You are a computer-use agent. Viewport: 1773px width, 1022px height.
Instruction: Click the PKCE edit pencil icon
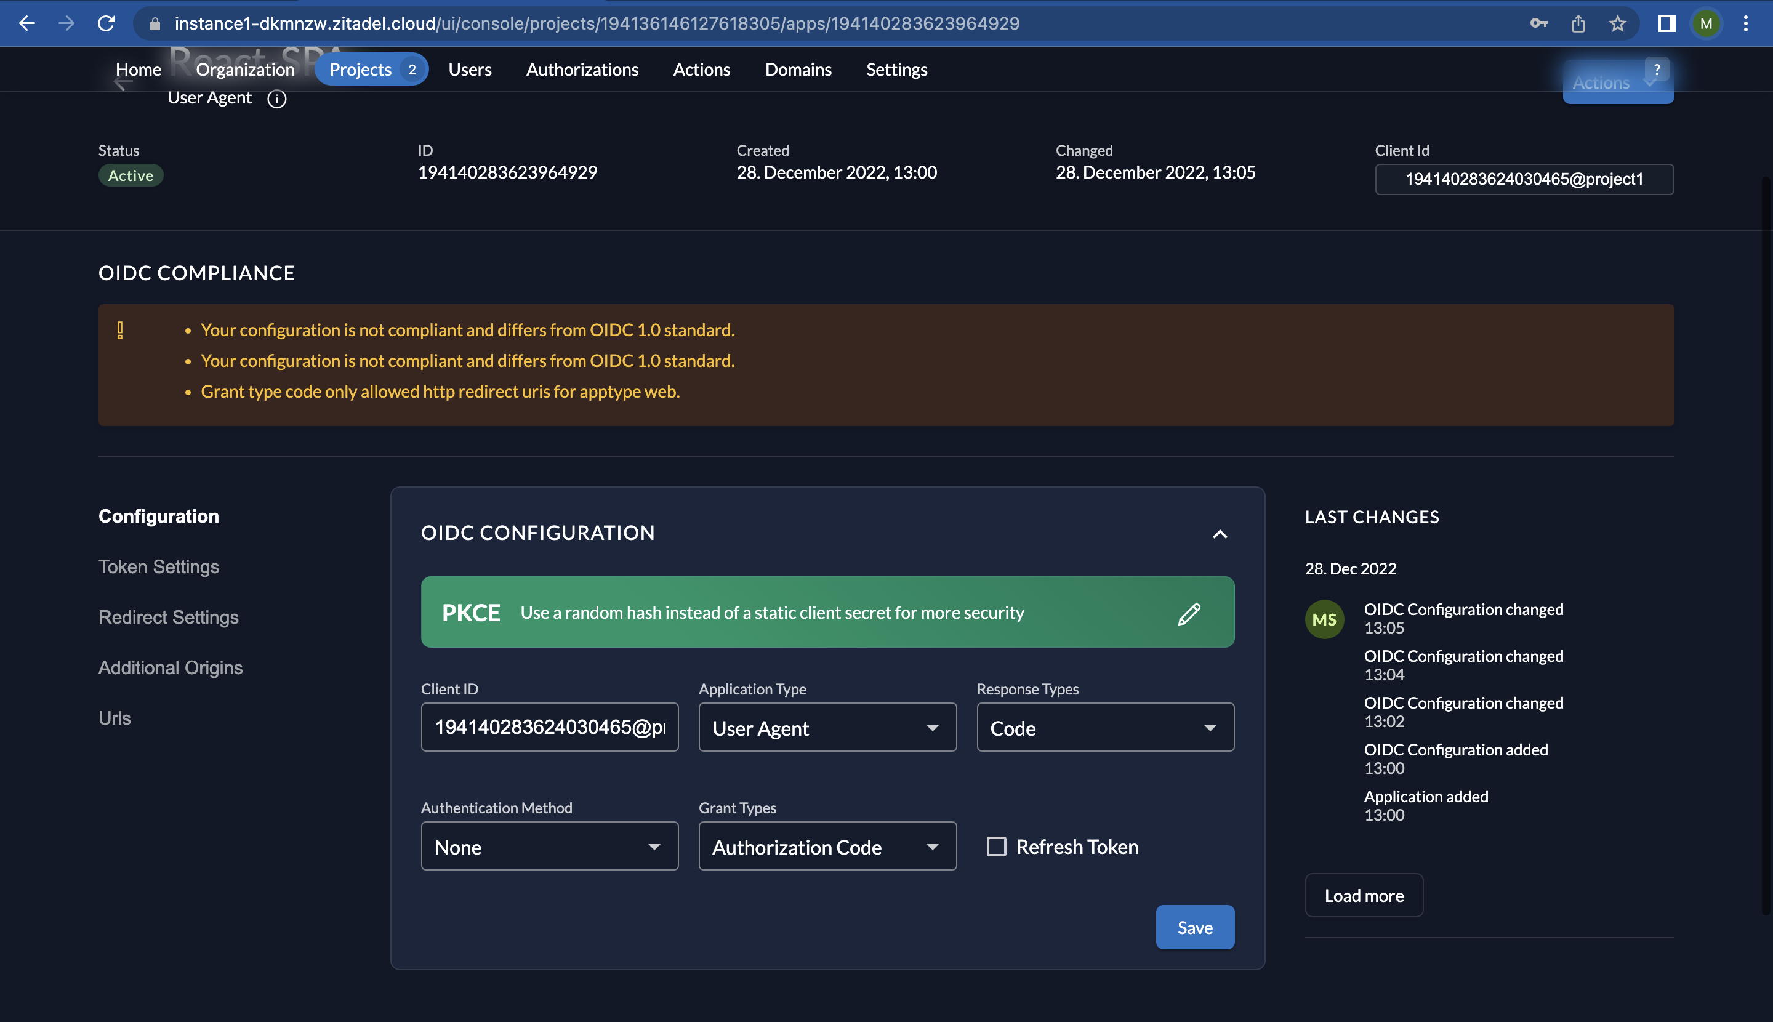click(x=1188, y=613)
